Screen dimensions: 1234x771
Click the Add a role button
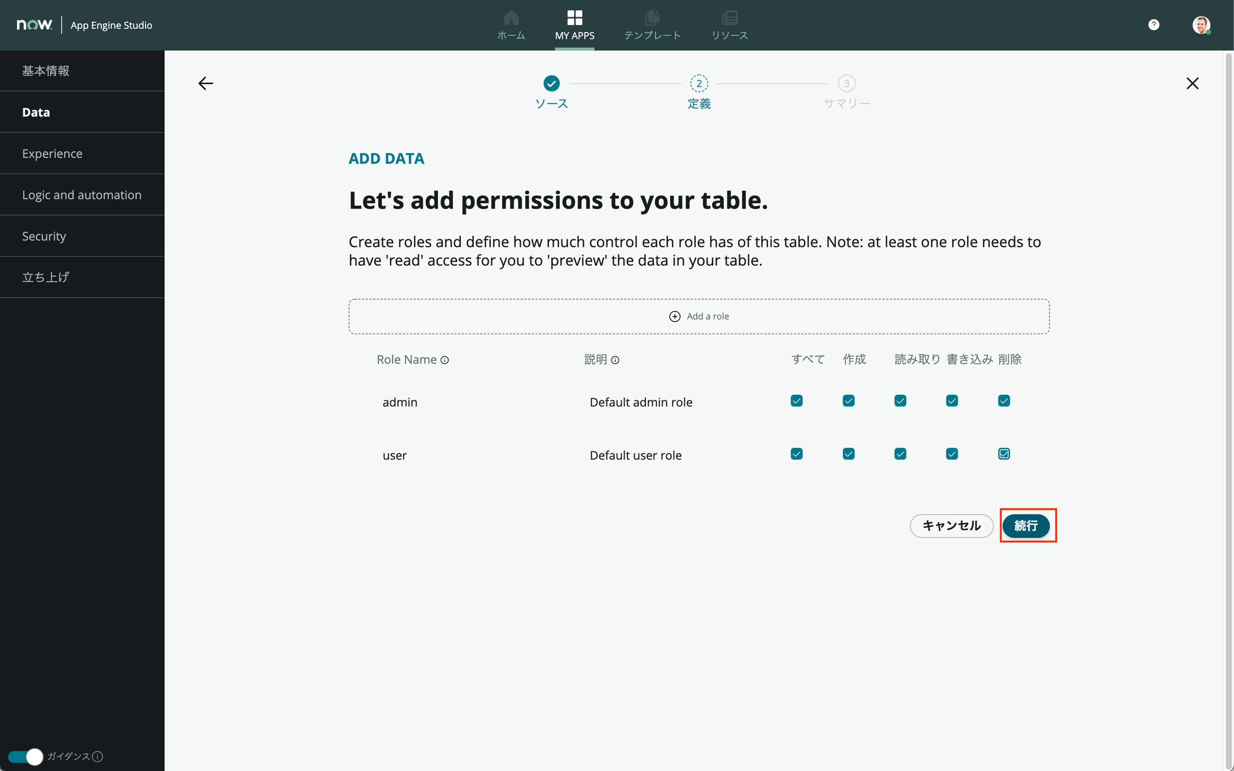pyautogui.click(x=699, y=316)
